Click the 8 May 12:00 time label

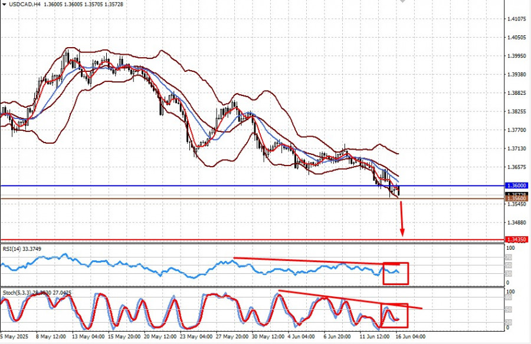coord(51,337)
